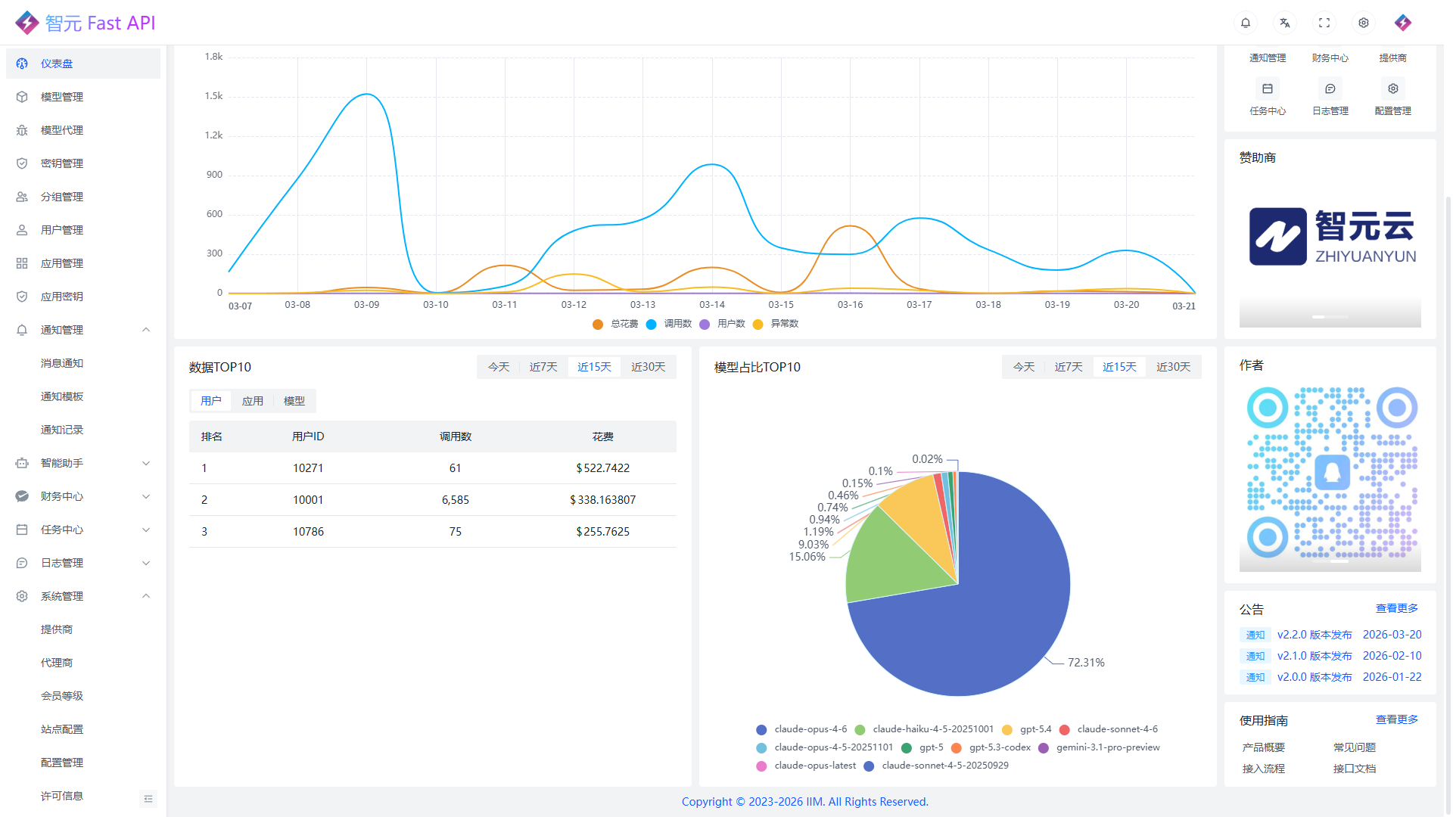Open Task Center shortcut icon
This screenshot has height=817, width=1453.
(x=1268, y=89)
